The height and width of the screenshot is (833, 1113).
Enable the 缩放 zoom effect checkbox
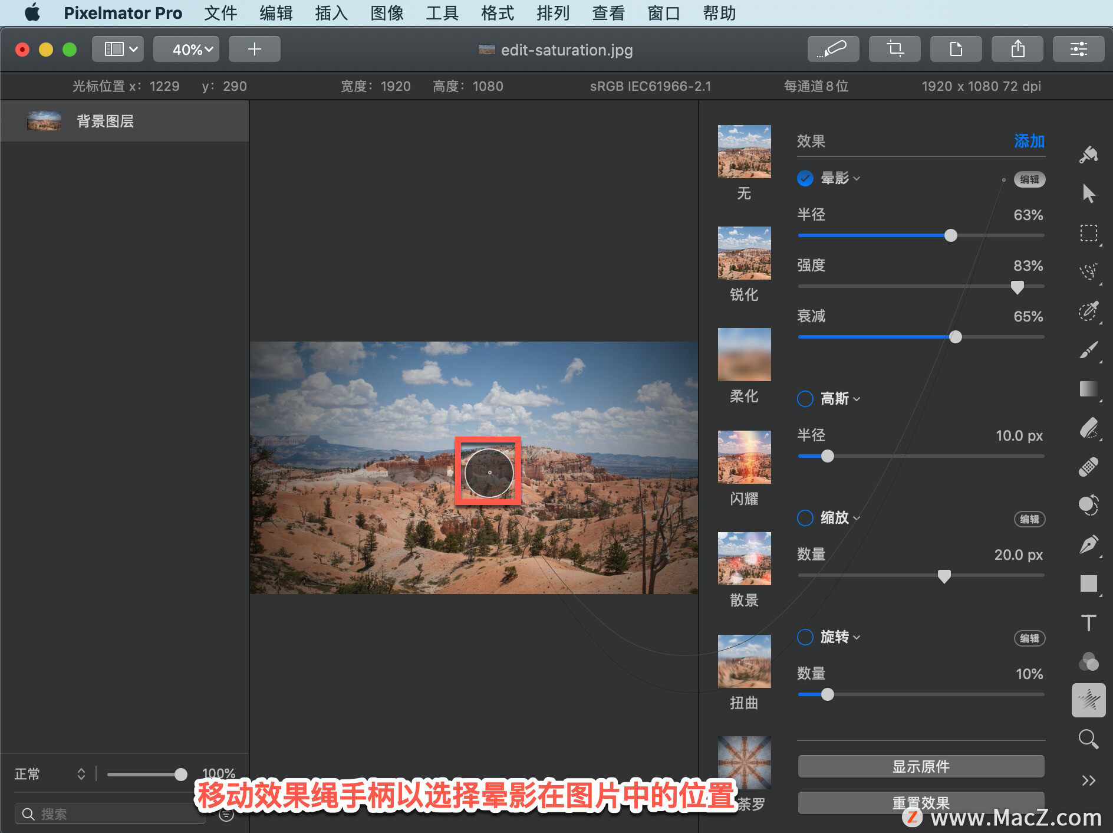[x=805, y=518]
